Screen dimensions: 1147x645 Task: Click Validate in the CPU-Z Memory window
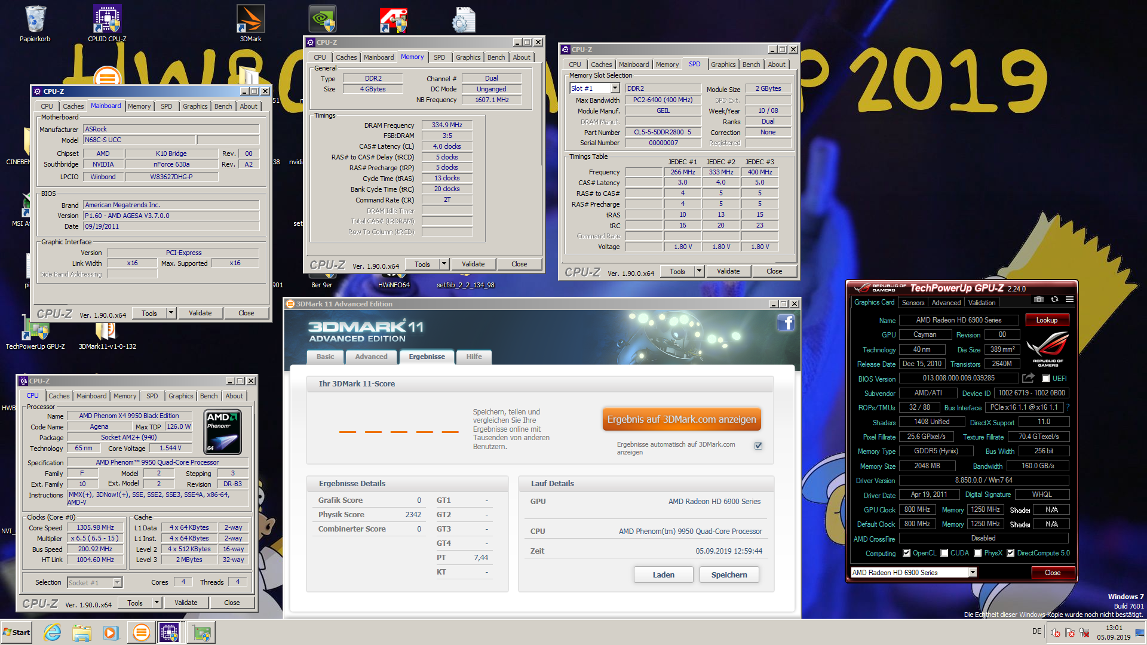click(473, 264)
